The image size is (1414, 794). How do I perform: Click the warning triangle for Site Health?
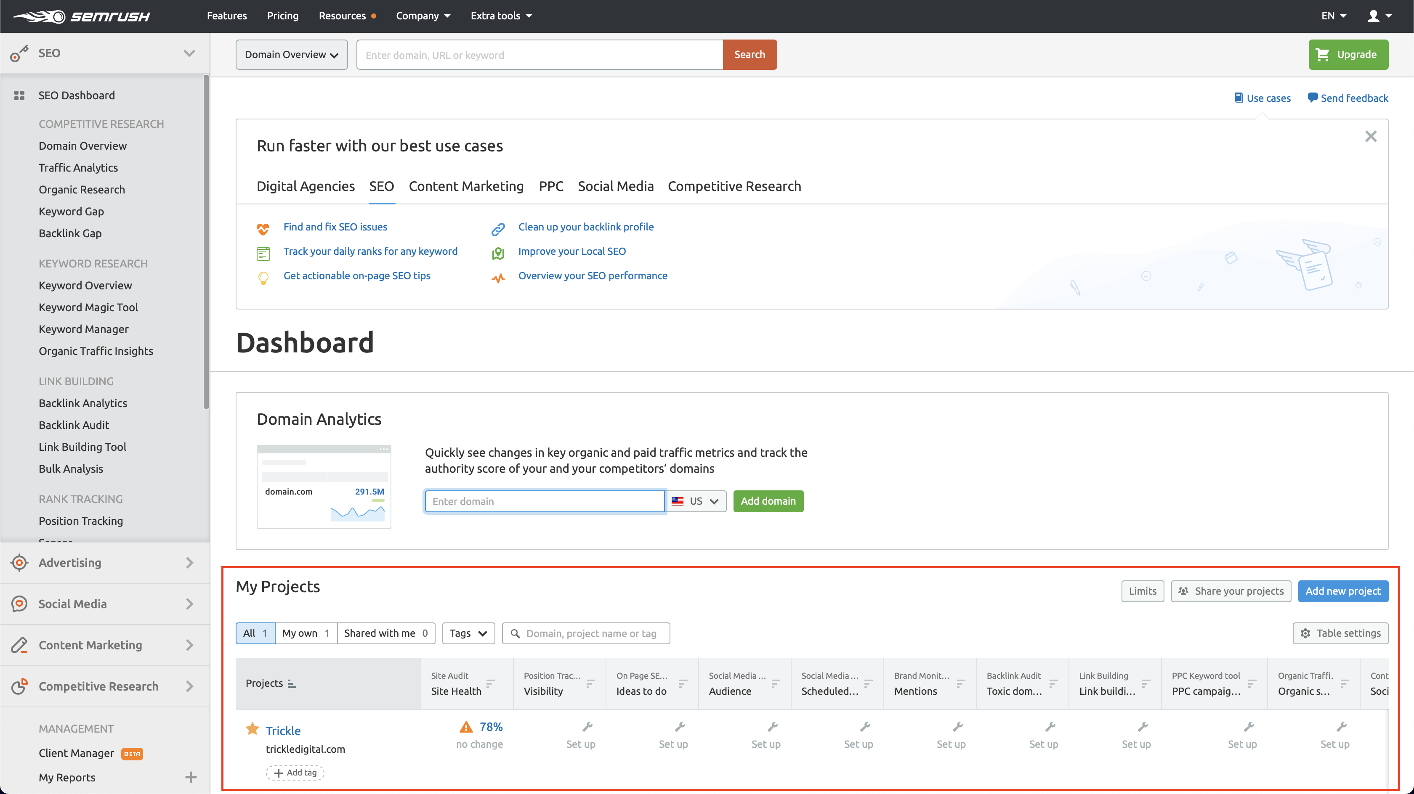(x=466, y=727)
